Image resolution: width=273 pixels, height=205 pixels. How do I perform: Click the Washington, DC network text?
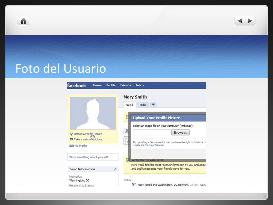pos(79,181)
